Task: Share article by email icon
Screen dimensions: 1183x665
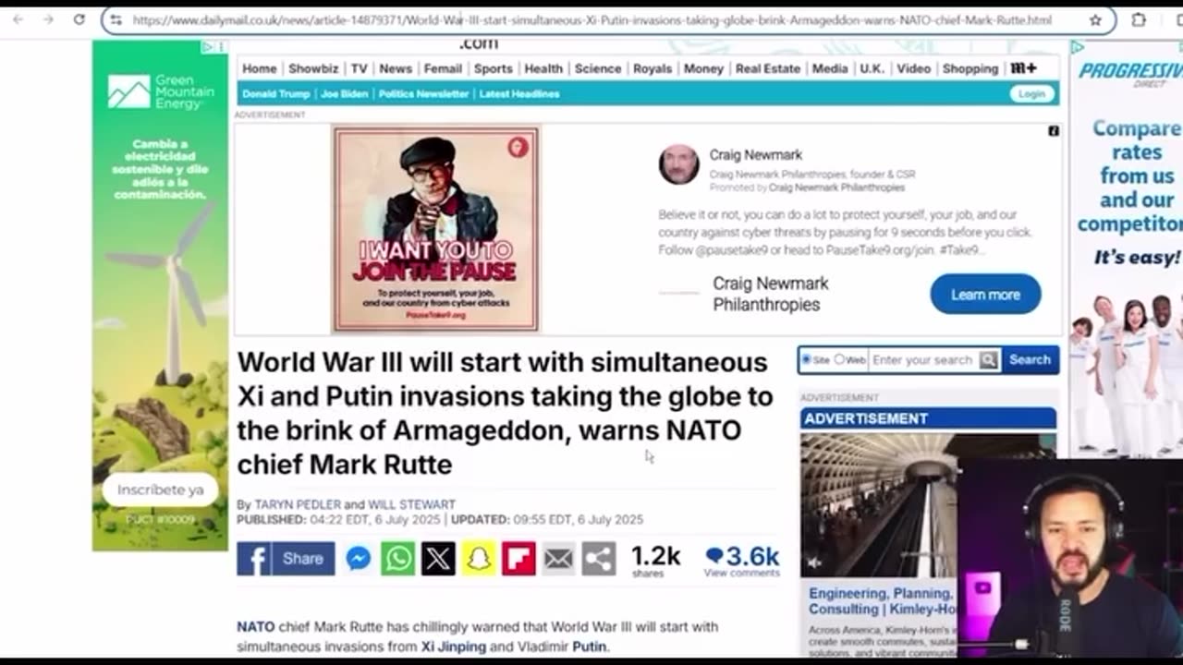Action: [558, 559]
